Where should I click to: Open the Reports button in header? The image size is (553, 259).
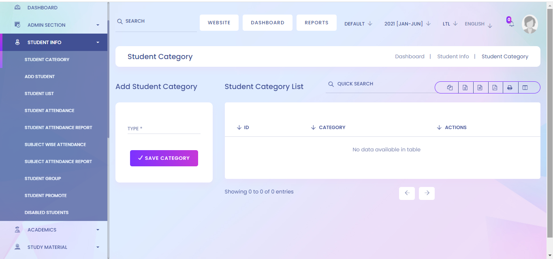316,23
